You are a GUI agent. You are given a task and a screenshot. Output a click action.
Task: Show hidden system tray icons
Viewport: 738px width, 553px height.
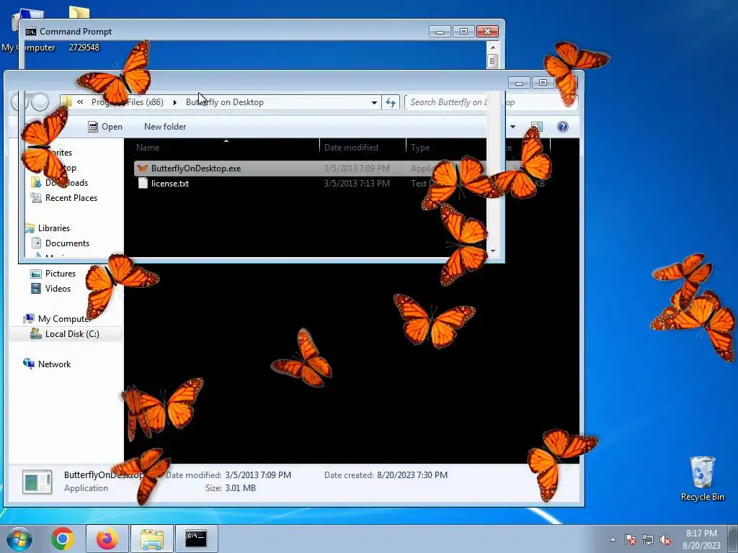[x=613, y=539]
